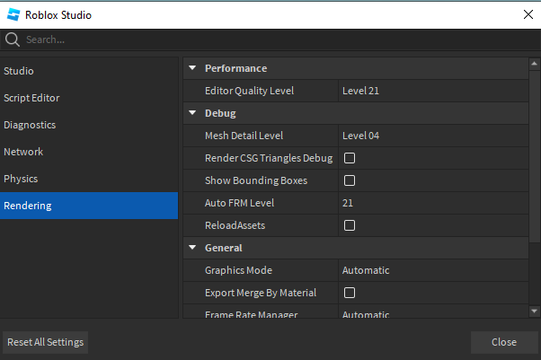541x360 pixels.
Task: Select the Frame Rate Manager label
Action: (x=252, y=314)
